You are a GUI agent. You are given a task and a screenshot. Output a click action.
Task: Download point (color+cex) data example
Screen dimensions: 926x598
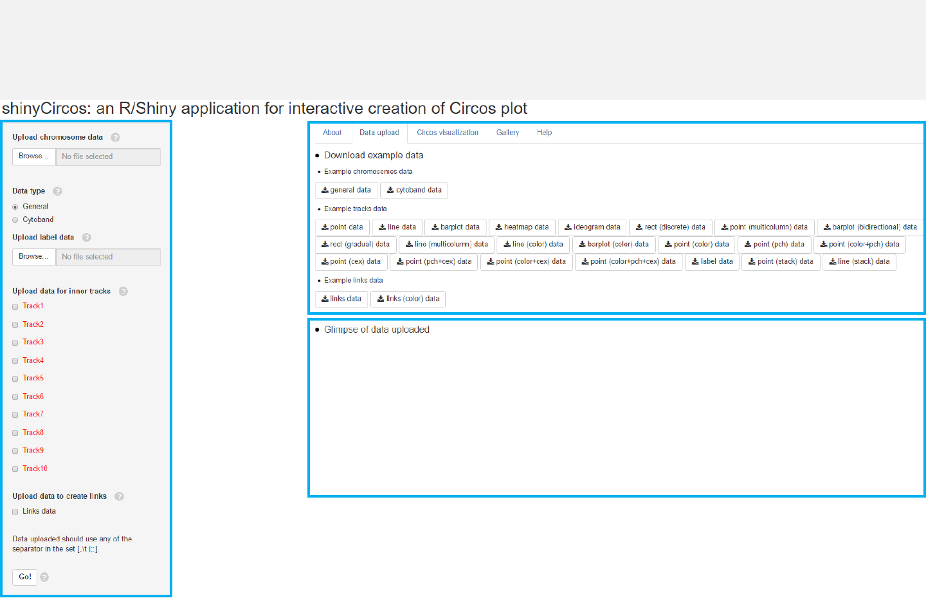[x=526, y=262]
